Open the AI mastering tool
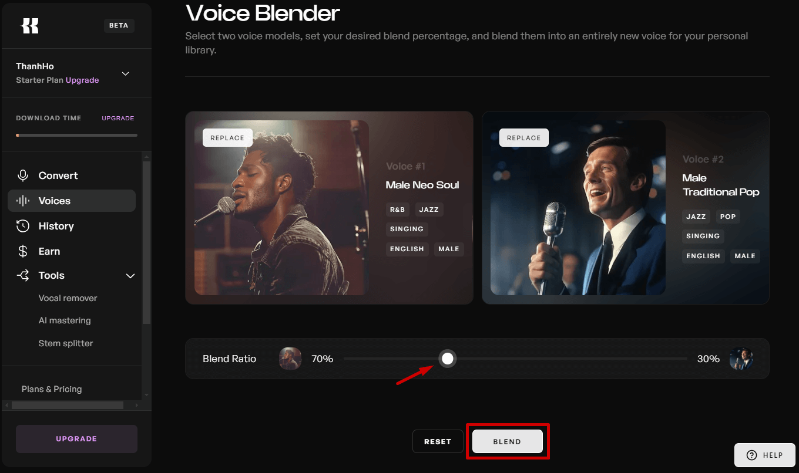Viewport: 799px width, 473px height. [65, 320]
